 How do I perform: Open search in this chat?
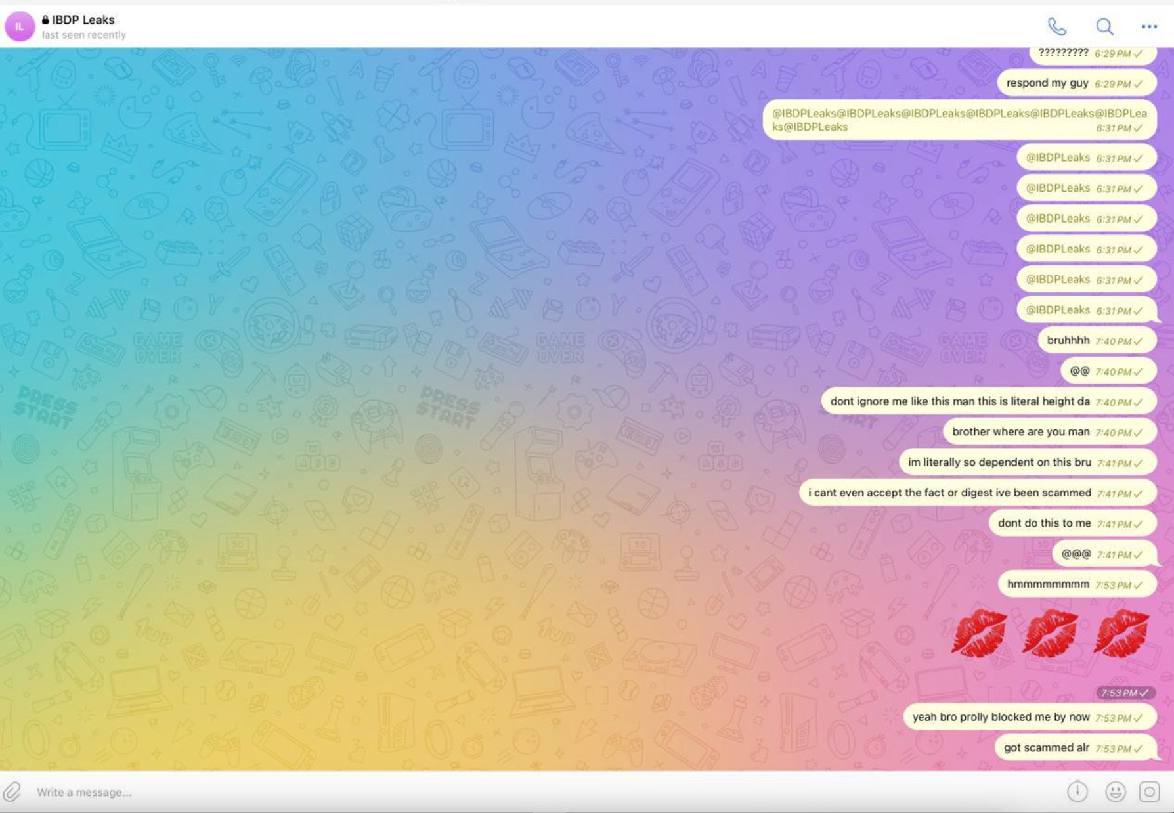coord(1104,26)
